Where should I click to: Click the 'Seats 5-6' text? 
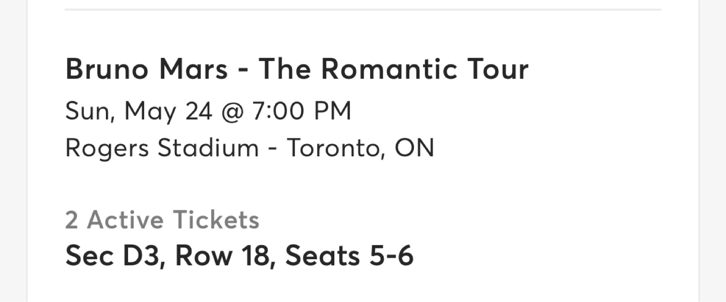click(349, 255)
